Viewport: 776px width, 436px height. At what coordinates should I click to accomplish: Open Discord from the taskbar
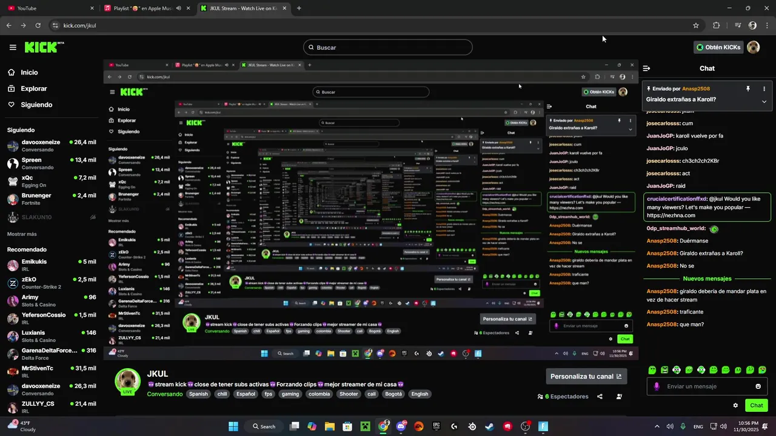[401, 426]
